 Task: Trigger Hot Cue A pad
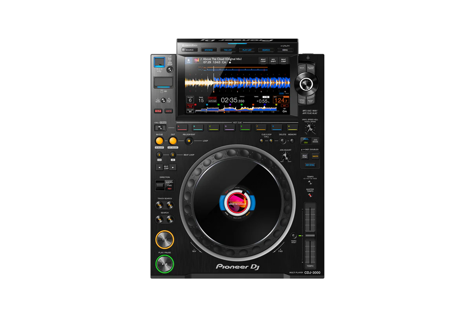pos(182,128)
